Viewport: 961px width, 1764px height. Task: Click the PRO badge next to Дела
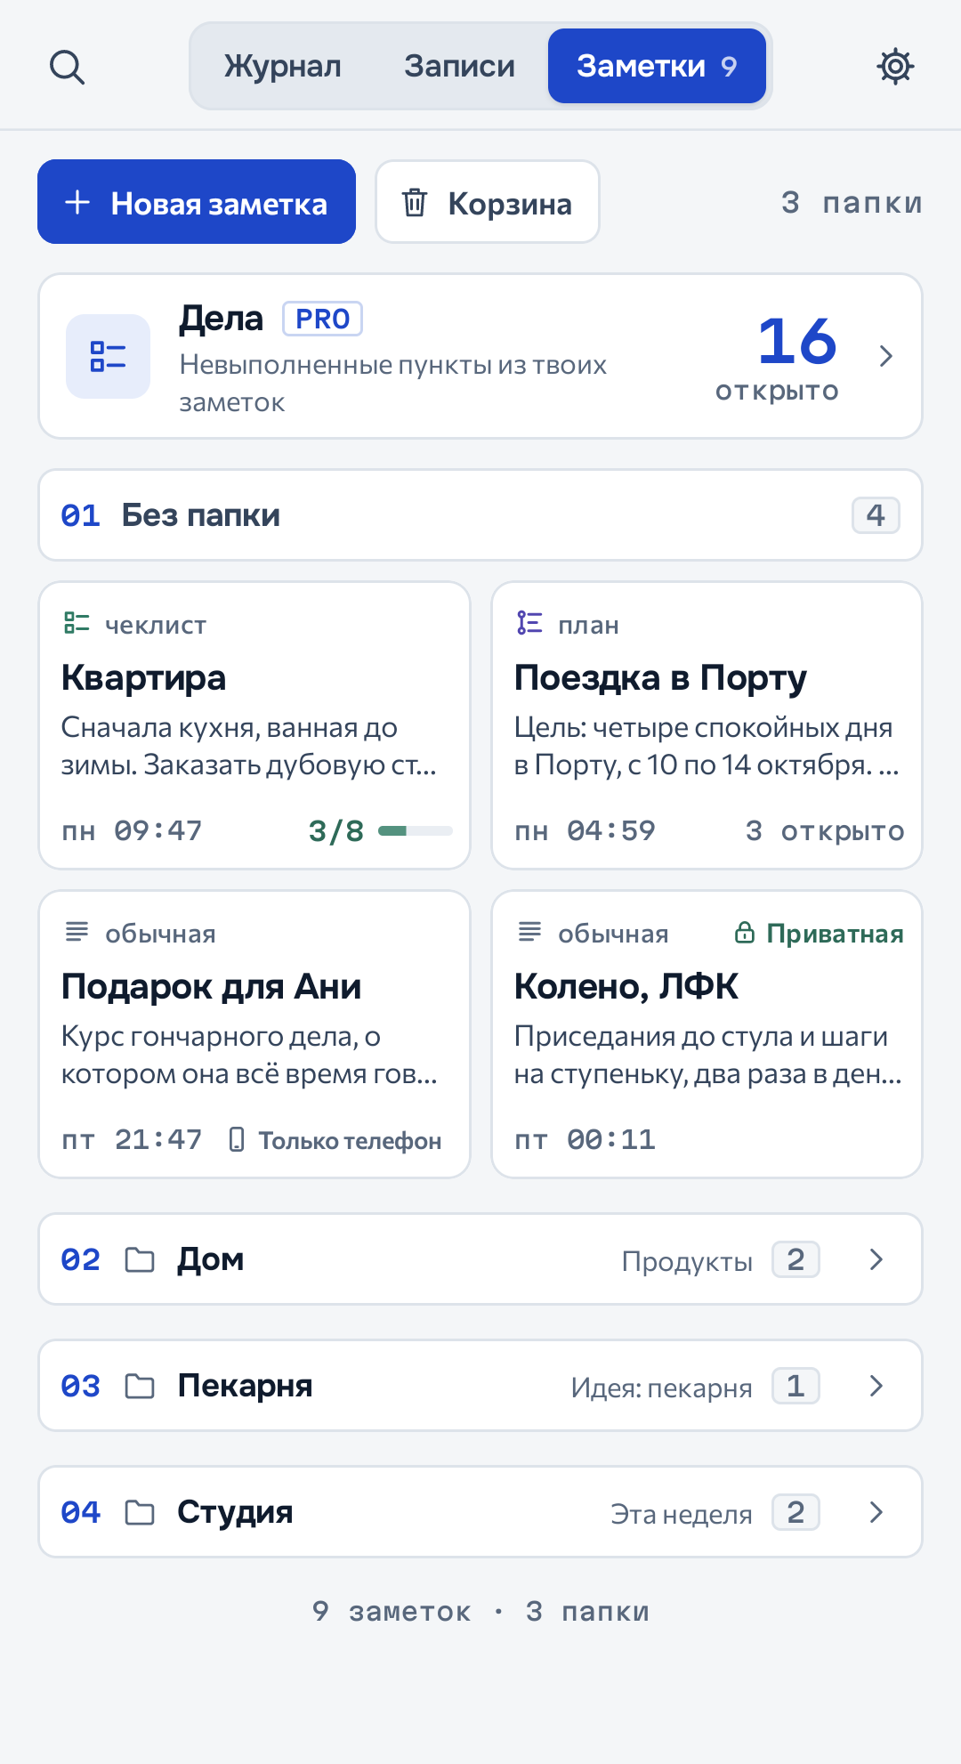point(322,319)
